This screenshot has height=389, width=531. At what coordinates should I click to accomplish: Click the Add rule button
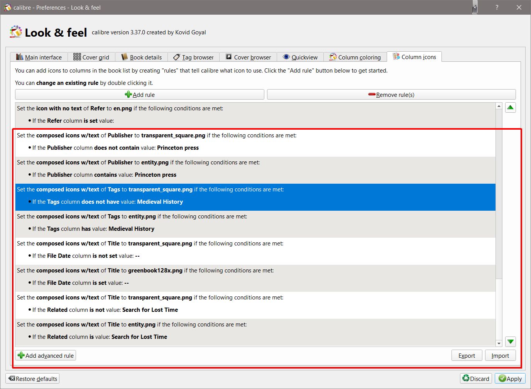coord(140,95)
